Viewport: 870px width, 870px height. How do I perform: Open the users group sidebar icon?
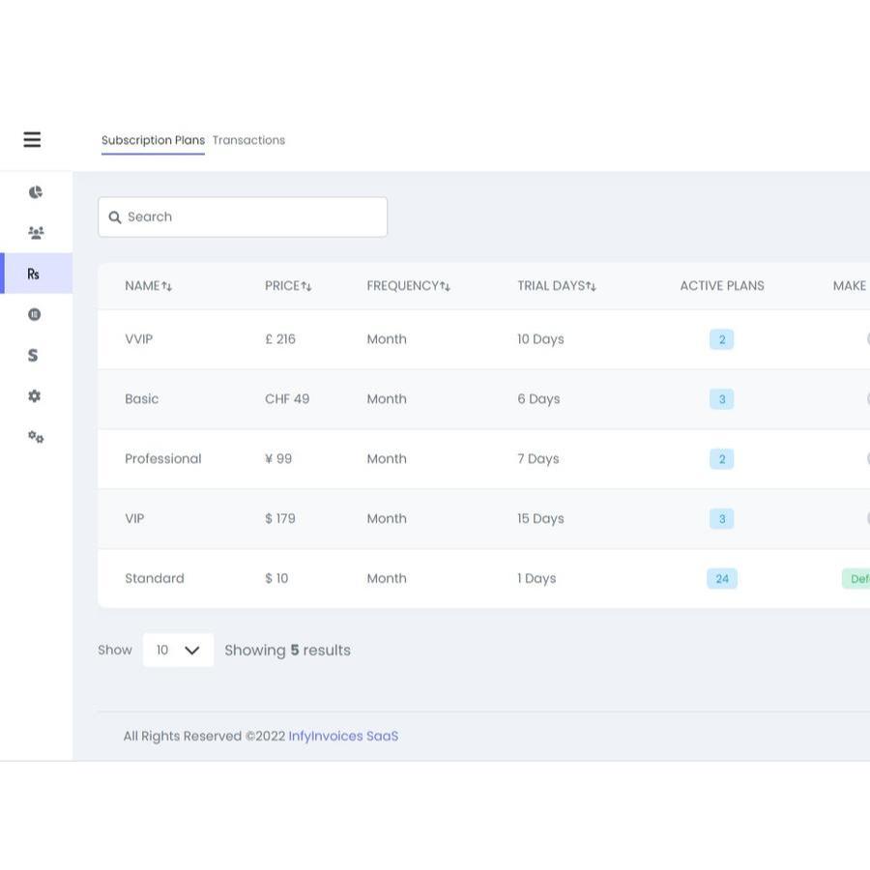(x=36, y=233)
